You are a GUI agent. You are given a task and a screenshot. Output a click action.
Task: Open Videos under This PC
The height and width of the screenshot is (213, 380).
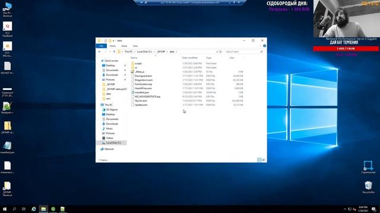point(109,138)
